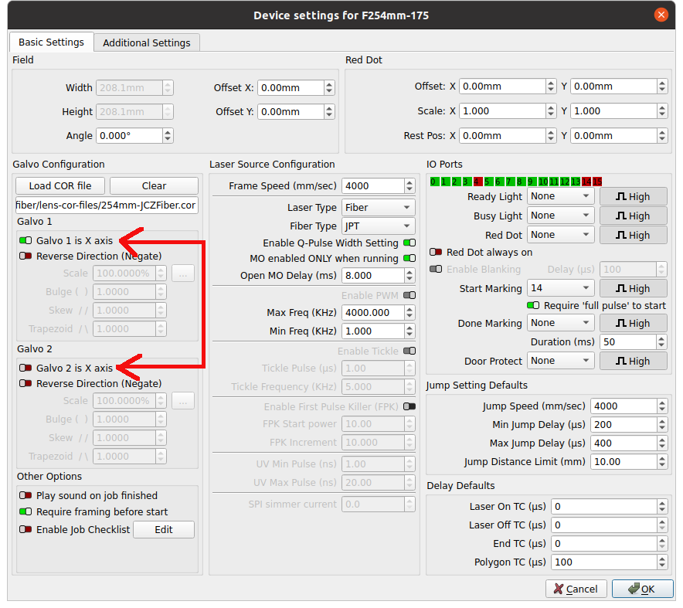Open the Laser Type dropdown
This screenshot has height=608, width=683.
(378, 207)
